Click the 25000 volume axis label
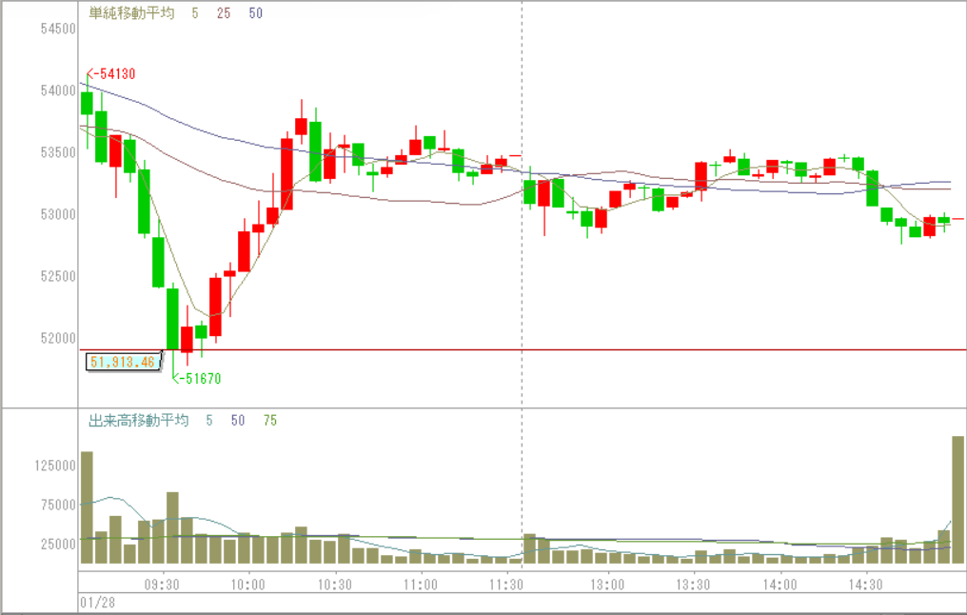 [58, 544]
